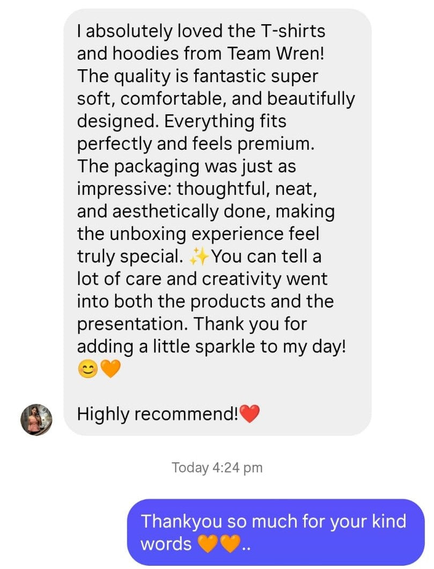Screen dimensions: 434x569
Task: Click the word 'words' in the purple bubble
Action: 166,544
